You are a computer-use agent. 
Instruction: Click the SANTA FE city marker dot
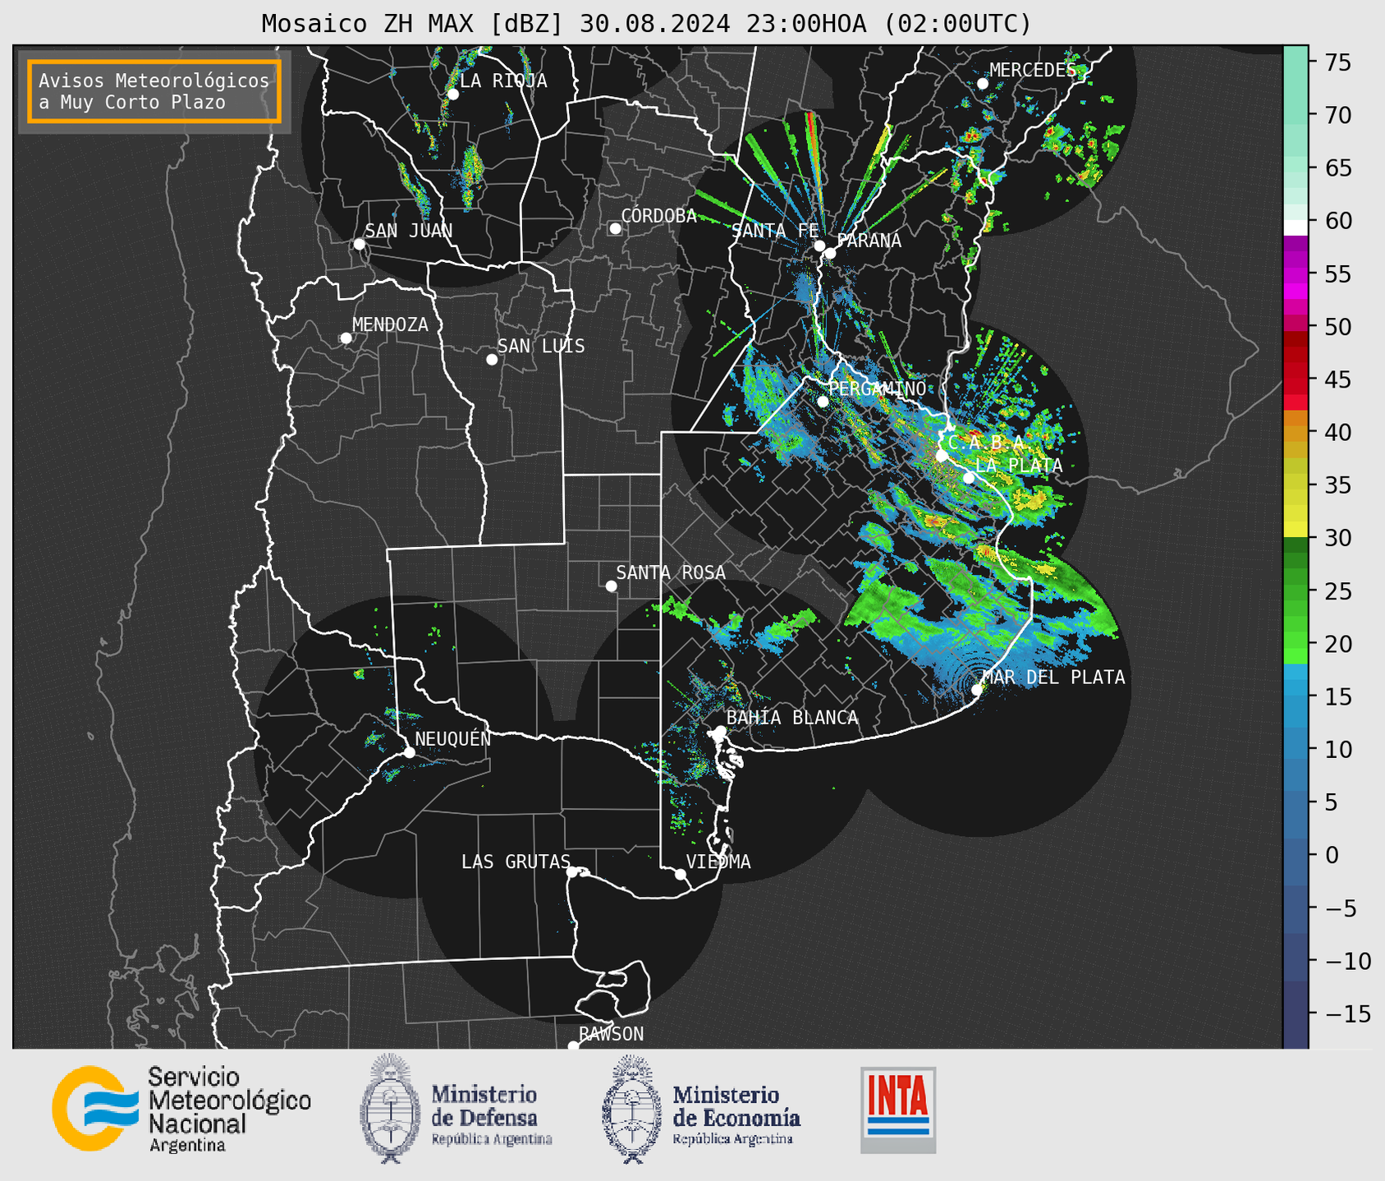819,246
